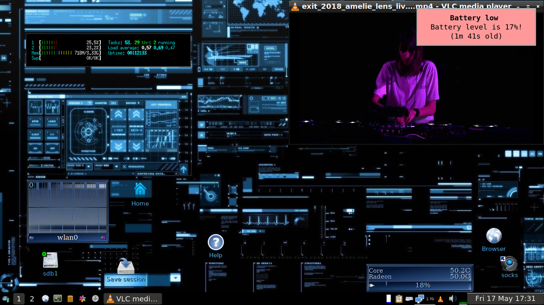This screenshot has height=305, width=544.
Task: Click the Core 50.2C temperature reading
Action: click(x=419, y=270)
